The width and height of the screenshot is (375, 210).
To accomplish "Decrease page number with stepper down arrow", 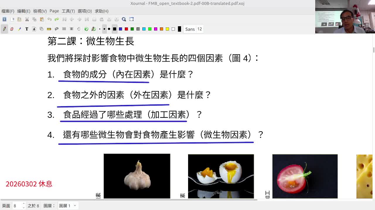I will coord(24,207).
